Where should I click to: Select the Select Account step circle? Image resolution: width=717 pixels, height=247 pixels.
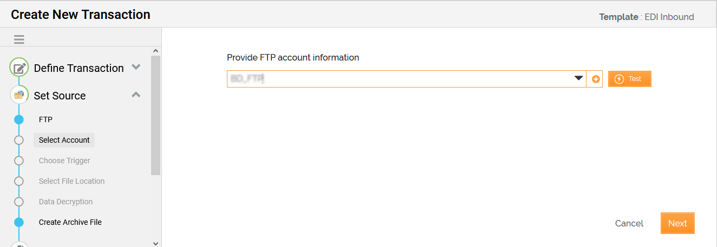click(x=19, y=140)
